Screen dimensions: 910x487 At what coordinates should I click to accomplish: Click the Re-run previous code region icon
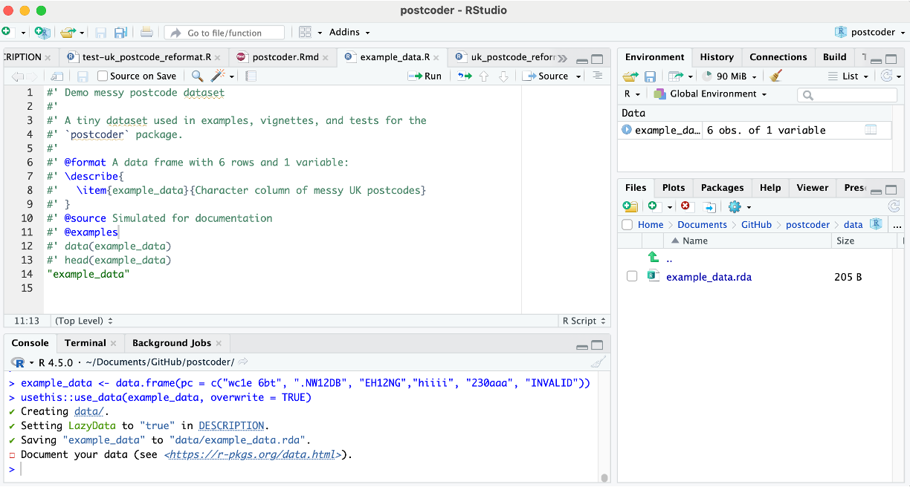click(464, 76)
